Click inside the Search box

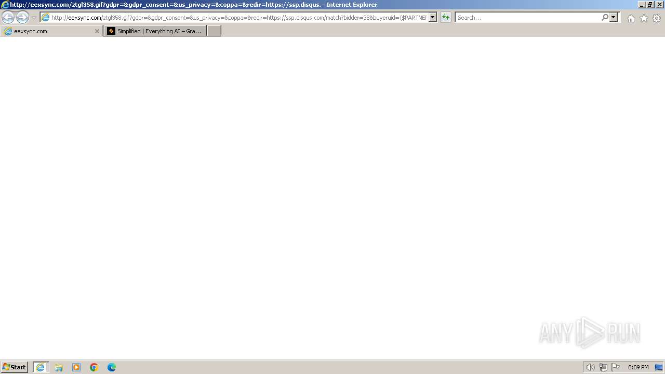coord(528,18)
